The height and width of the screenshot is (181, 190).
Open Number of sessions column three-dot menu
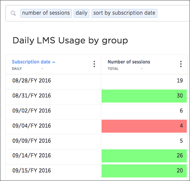pos(181,64)
